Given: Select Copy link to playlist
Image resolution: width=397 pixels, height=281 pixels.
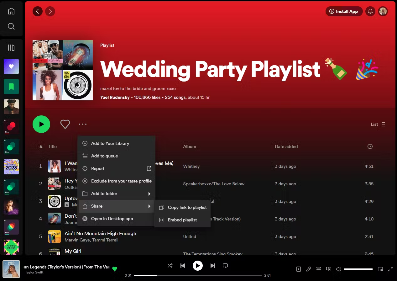Looking at the screenshot, I should (x=182, y=207).
